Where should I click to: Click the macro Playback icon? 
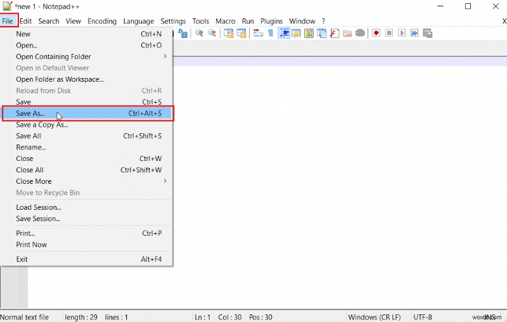(x=402, y=33)
